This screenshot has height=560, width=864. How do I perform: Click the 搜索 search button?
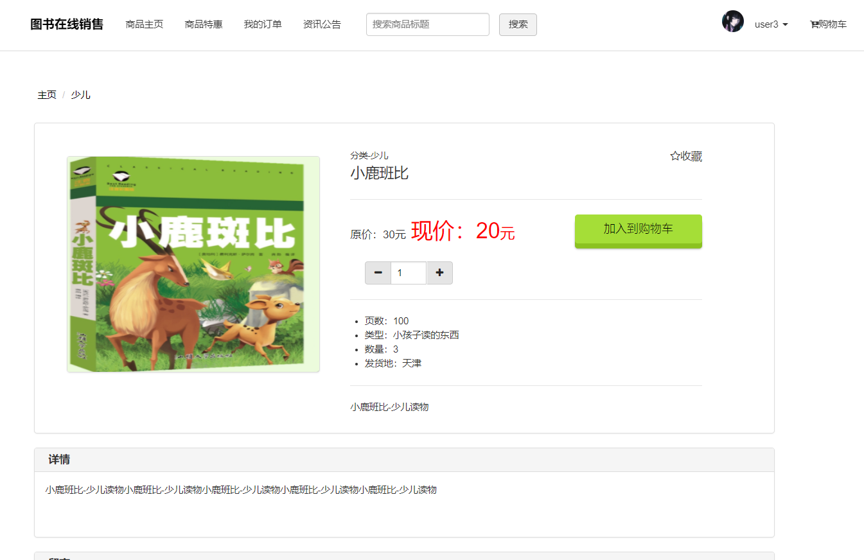(518, 24)
